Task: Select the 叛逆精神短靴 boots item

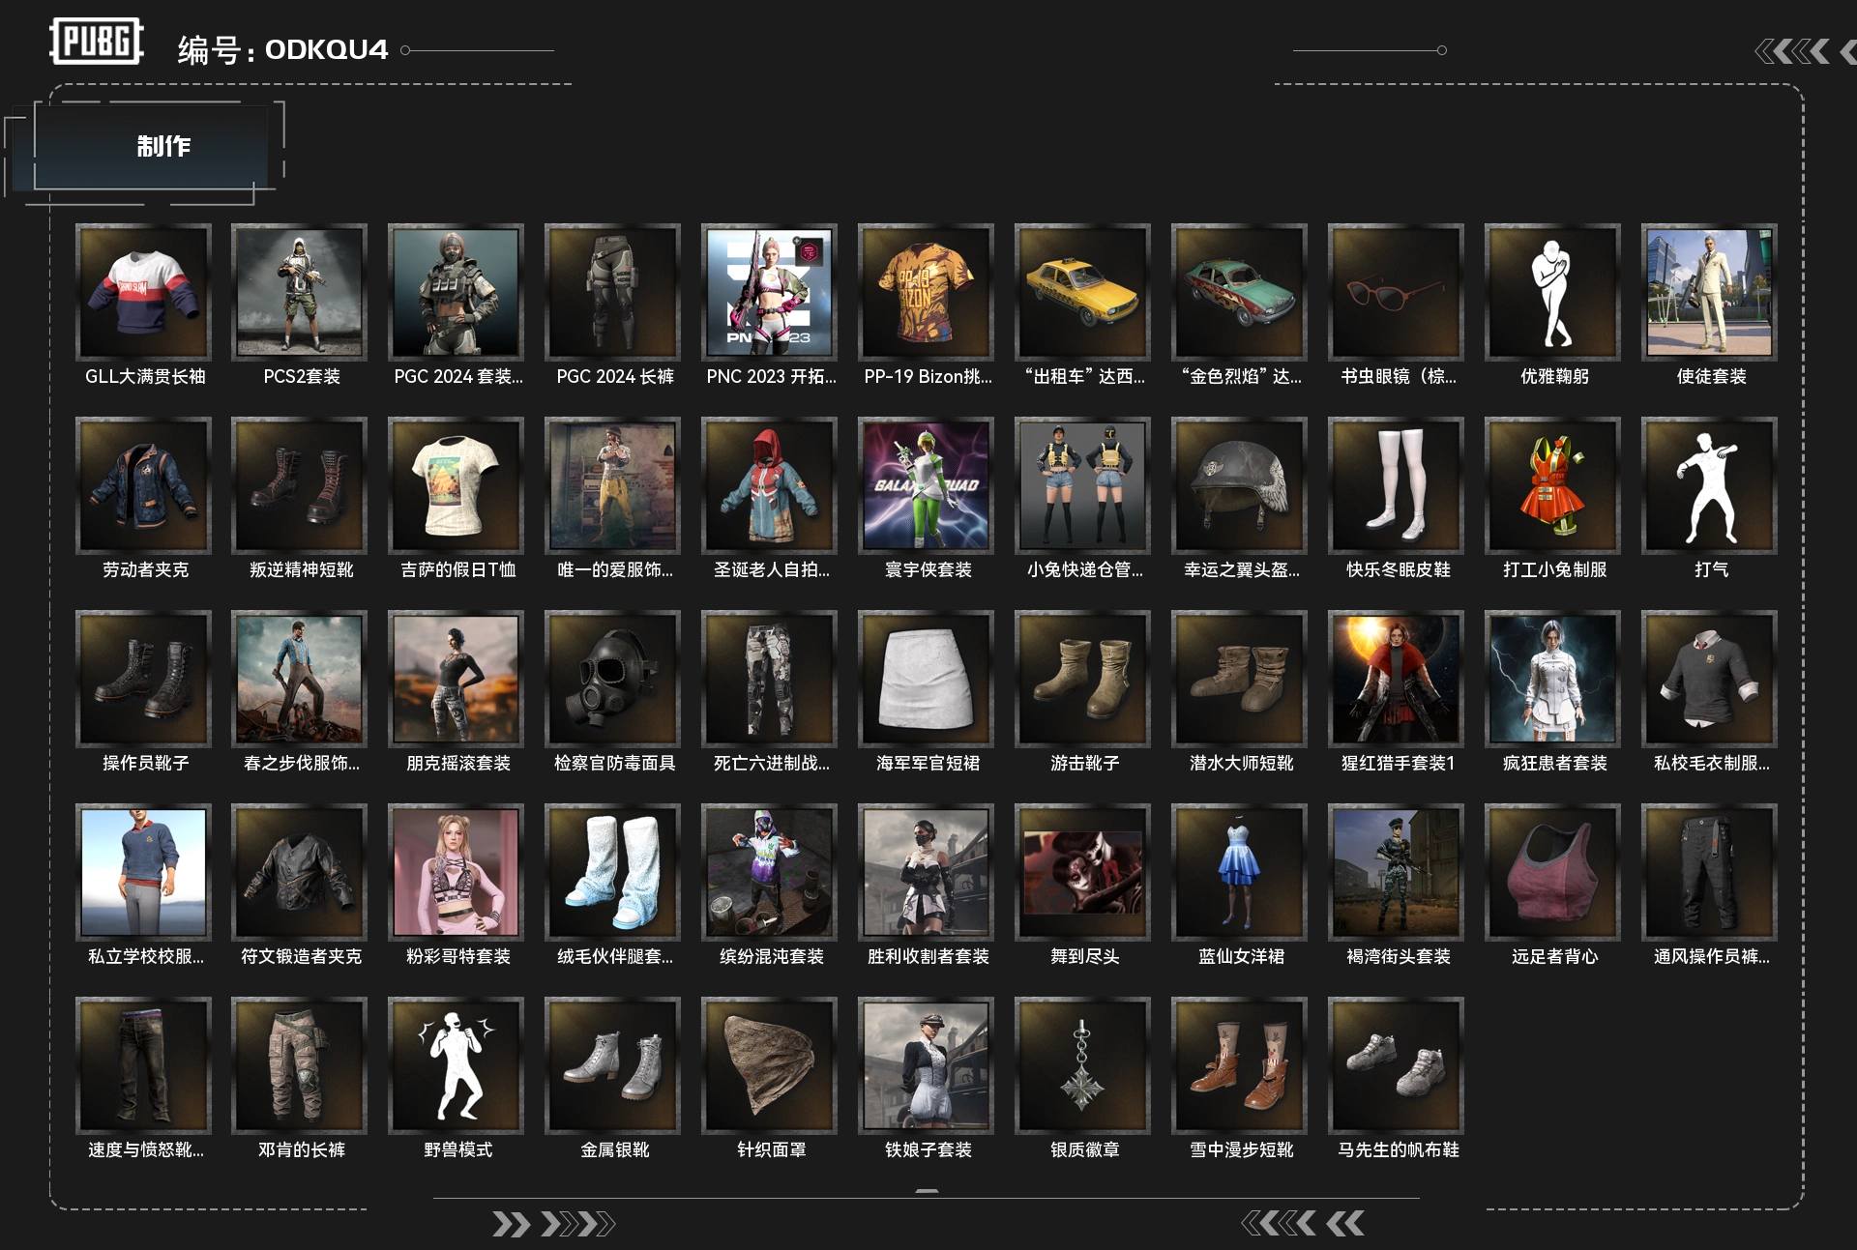Action: pos(300,485)
